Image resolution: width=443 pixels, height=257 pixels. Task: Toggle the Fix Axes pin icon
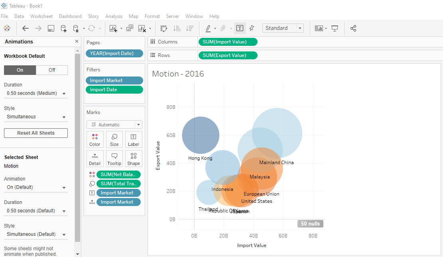pos(252,28)
